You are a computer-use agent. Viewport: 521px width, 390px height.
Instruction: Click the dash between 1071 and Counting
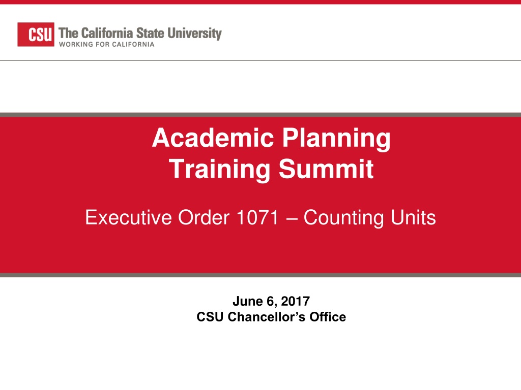[291, 219]
